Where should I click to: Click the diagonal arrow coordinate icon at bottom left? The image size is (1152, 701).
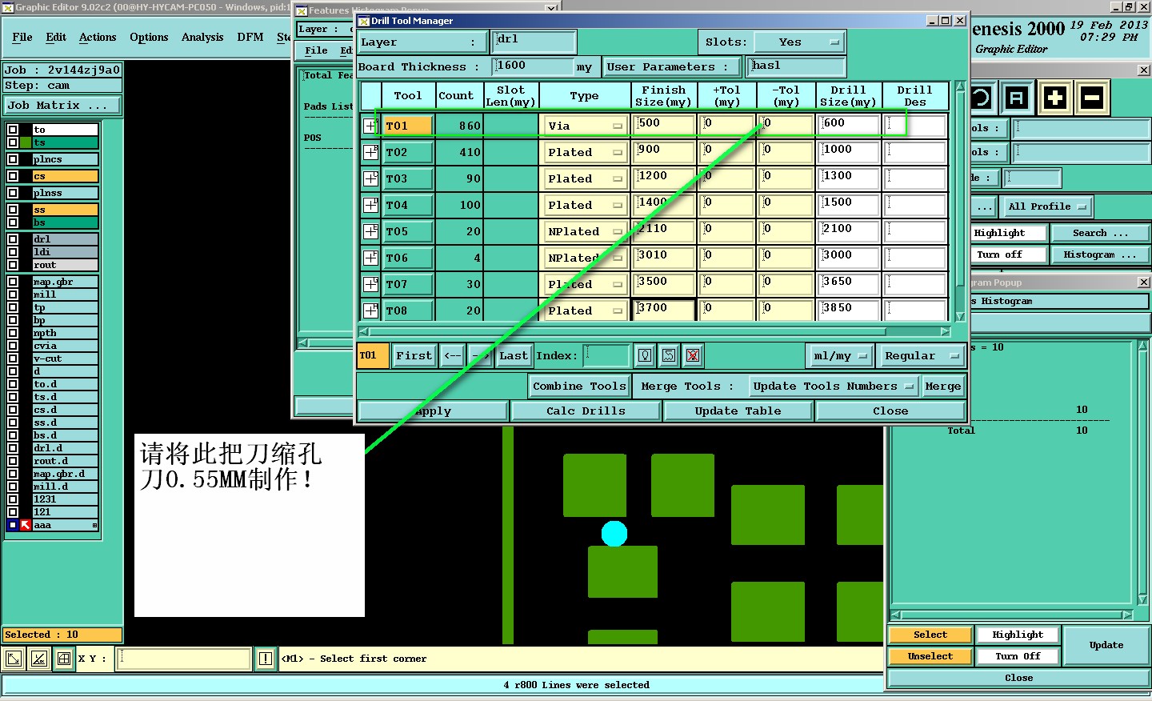(x=14, y=659)
